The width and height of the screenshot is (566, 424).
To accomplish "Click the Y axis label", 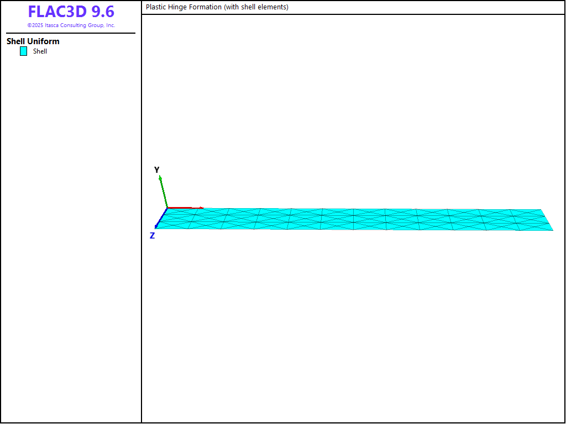I will [x=156, y=169].
